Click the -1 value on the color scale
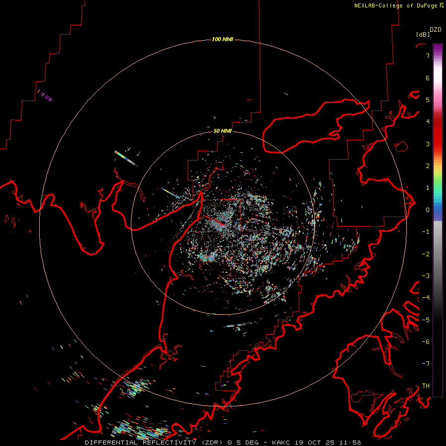This screenshot has height=446, width=446. [426, 232]
